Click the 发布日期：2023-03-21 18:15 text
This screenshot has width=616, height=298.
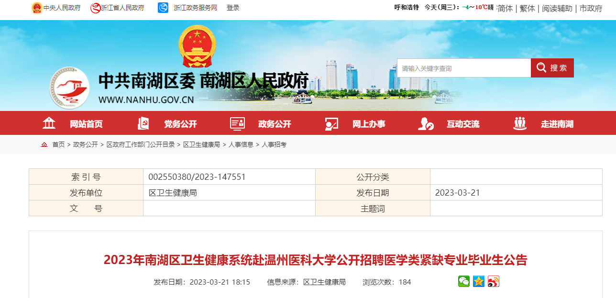(x=202, y=282)
